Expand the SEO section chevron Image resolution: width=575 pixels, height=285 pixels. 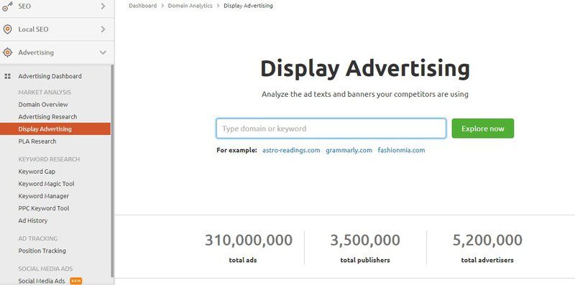click(x=103, y=6)
